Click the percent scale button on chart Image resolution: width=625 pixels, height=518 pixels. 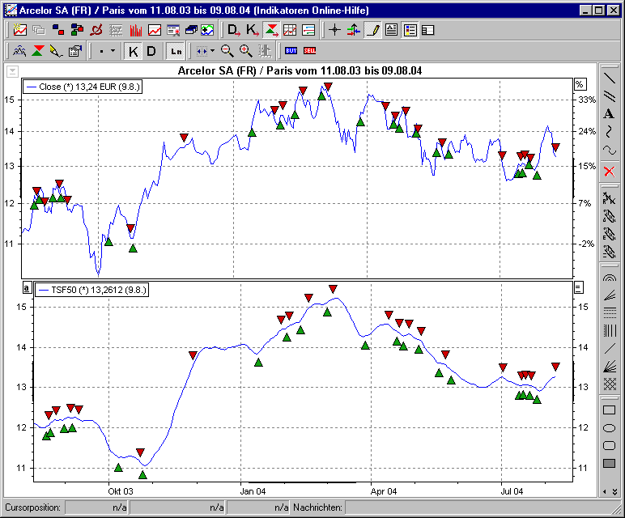click(579, 84)
